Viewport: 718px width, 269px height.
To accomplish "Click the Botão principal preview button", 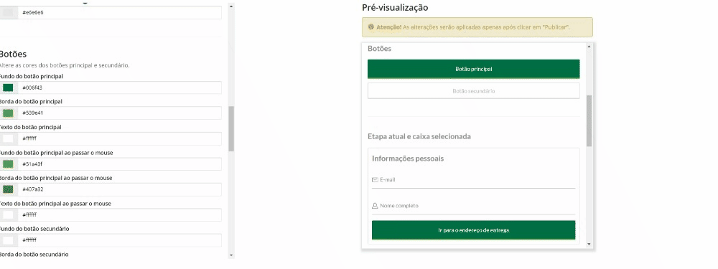I will (473, 69).
